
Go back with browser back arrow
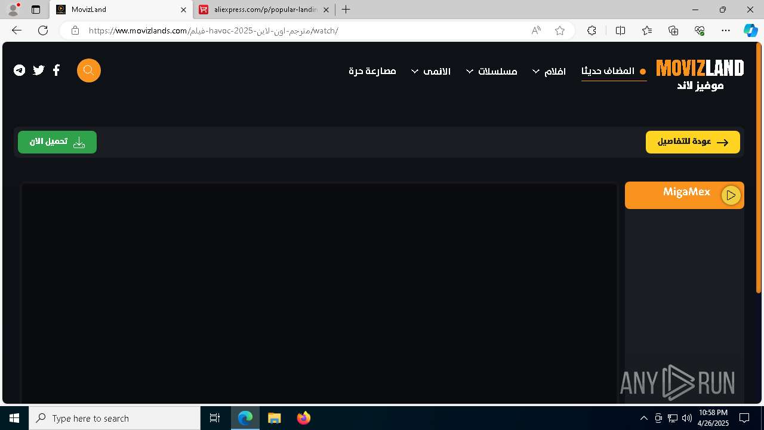tap(17, 30)
